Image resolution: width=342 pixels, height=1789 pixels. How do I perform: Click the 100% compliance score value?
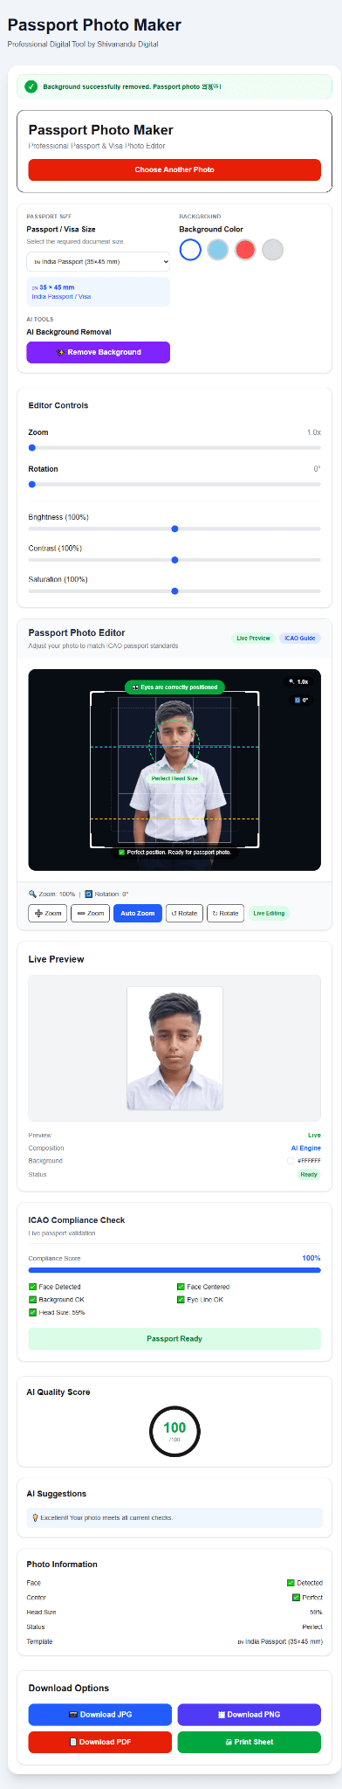coord(311,1259)
